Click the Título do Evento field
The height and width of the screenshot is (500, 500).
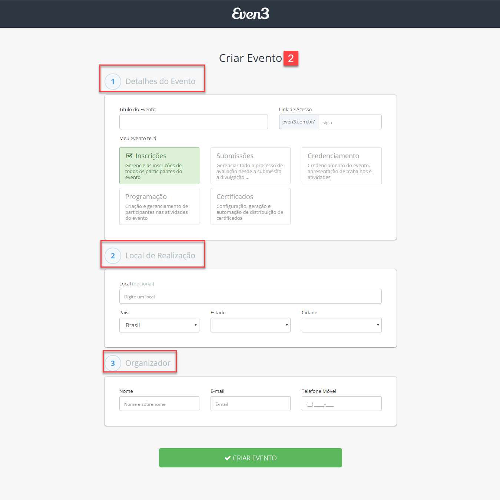coord(193,122)
